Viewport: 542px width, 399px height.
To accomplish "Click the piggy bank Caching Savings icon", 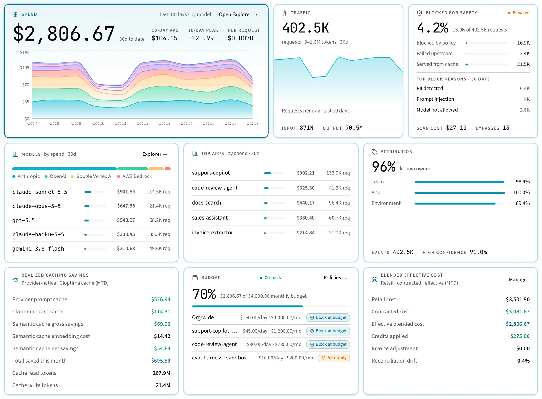I will coord(15,280).
